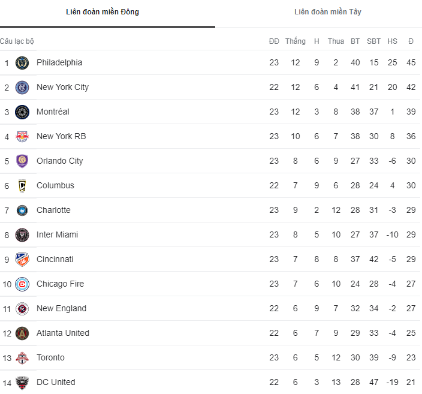Click the New York RB logo

(22, 137)
